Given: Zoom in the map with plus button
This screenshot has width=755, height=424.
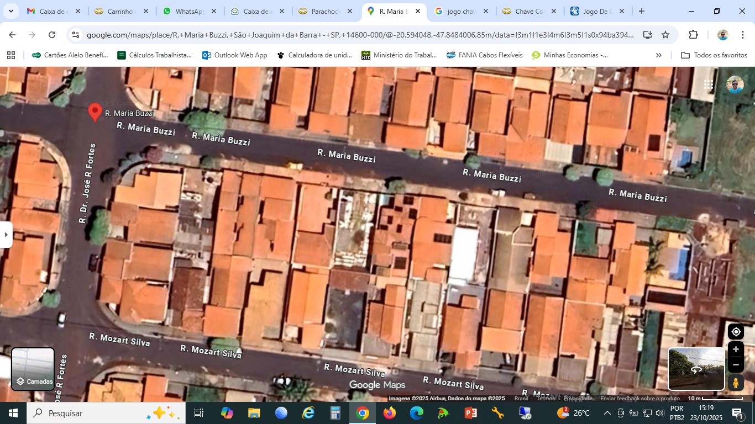Looking at the screenshot, I should pos(736,349).
